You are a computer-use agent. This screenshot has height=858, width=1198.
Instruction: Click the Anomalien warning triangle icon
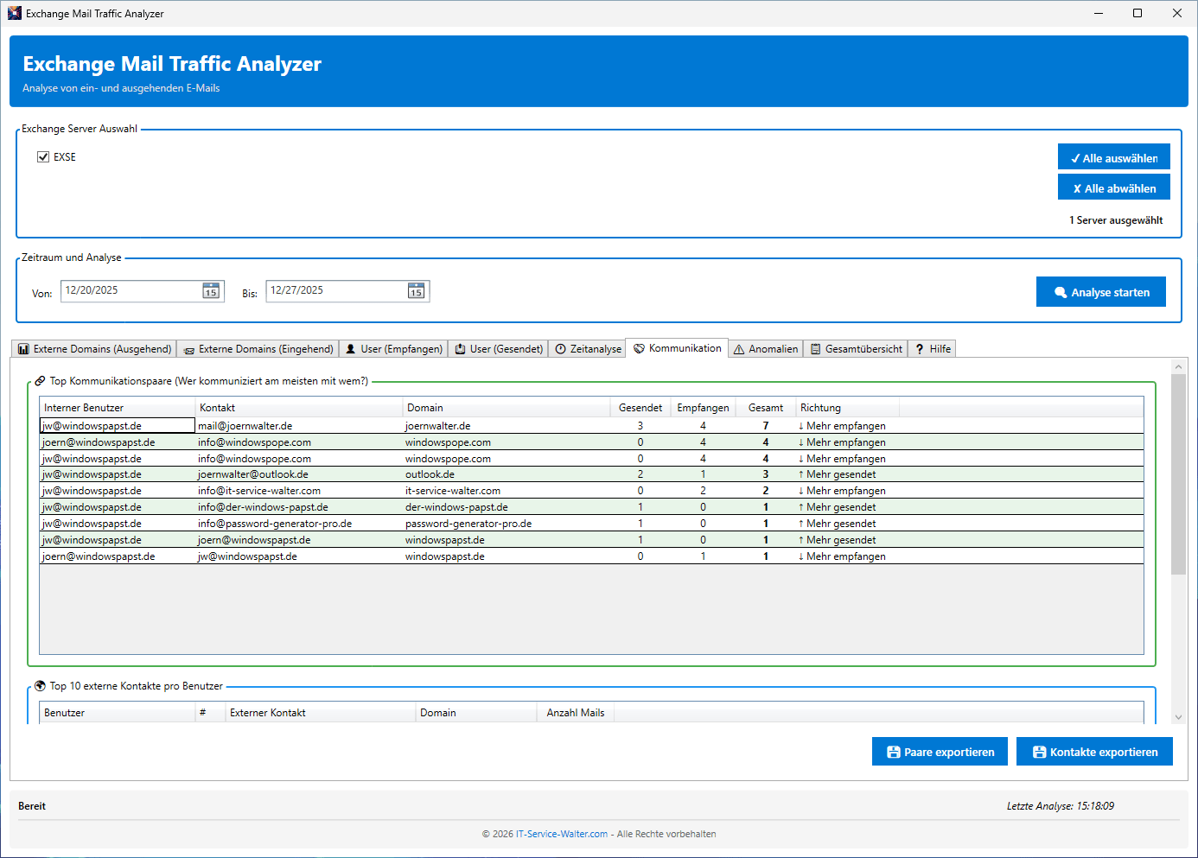point(739,349)
